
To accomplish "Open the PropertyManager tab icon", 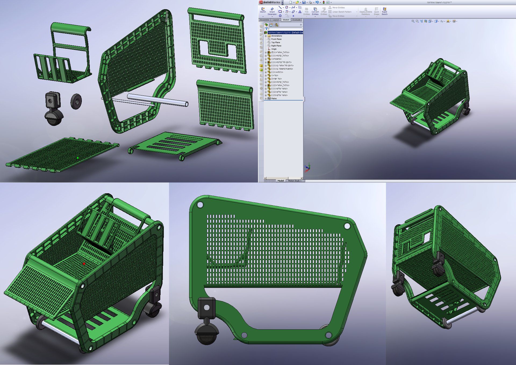I will point(271,25).
